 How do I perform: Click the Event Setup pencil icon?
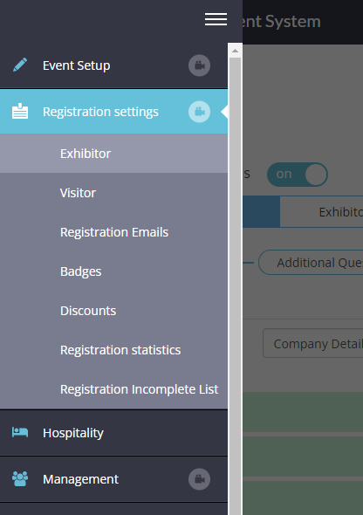tap(20, 65)
